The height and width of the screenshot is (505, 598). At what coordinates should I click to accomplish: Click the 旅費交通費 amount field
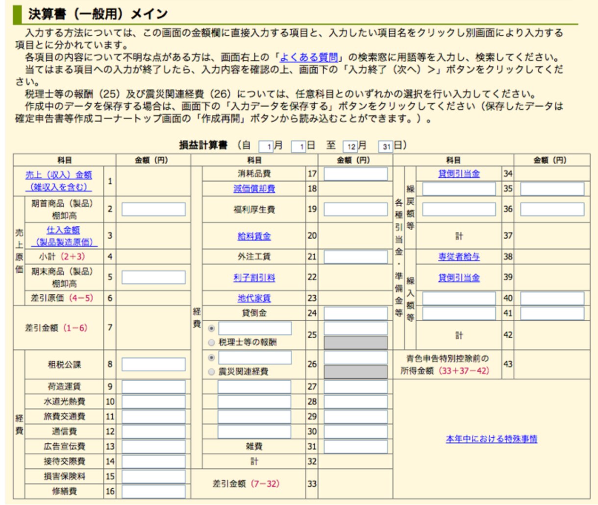(x=153, y=416)
